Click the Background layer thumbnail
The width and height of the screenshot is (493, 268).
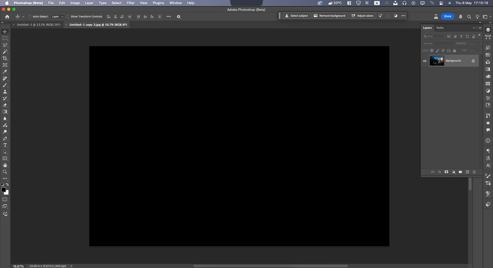[x=437, y=61]
